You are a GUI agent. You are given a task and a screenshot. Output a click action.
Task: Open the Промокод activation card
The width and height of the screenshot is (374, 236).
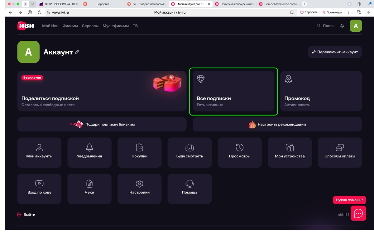(321, 91)
